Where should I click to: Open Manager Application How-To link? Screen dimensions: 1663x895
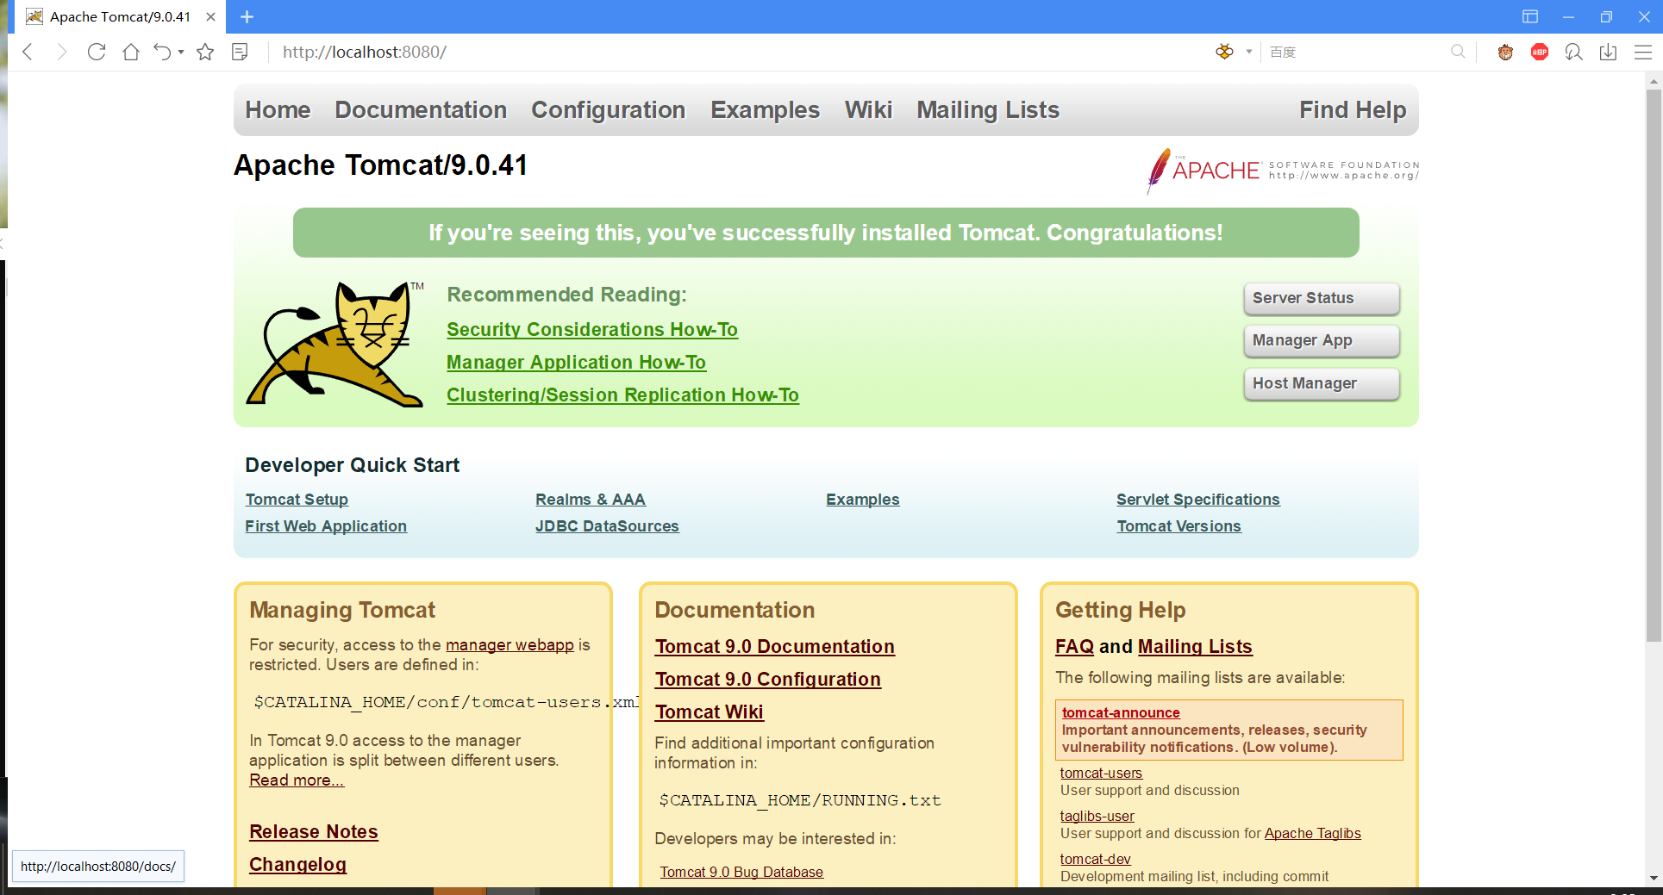click(576, 363)
